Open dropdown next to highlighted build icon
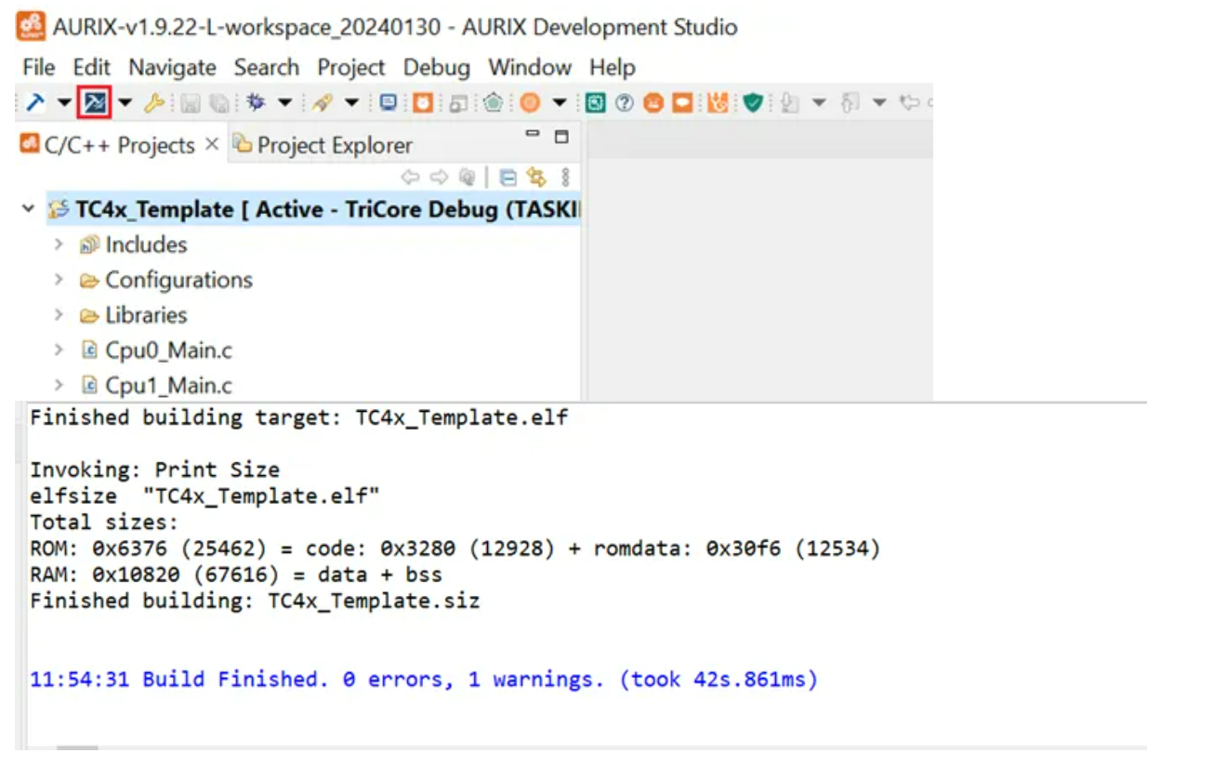This screenshot has width=1213, height=767. 125,103
